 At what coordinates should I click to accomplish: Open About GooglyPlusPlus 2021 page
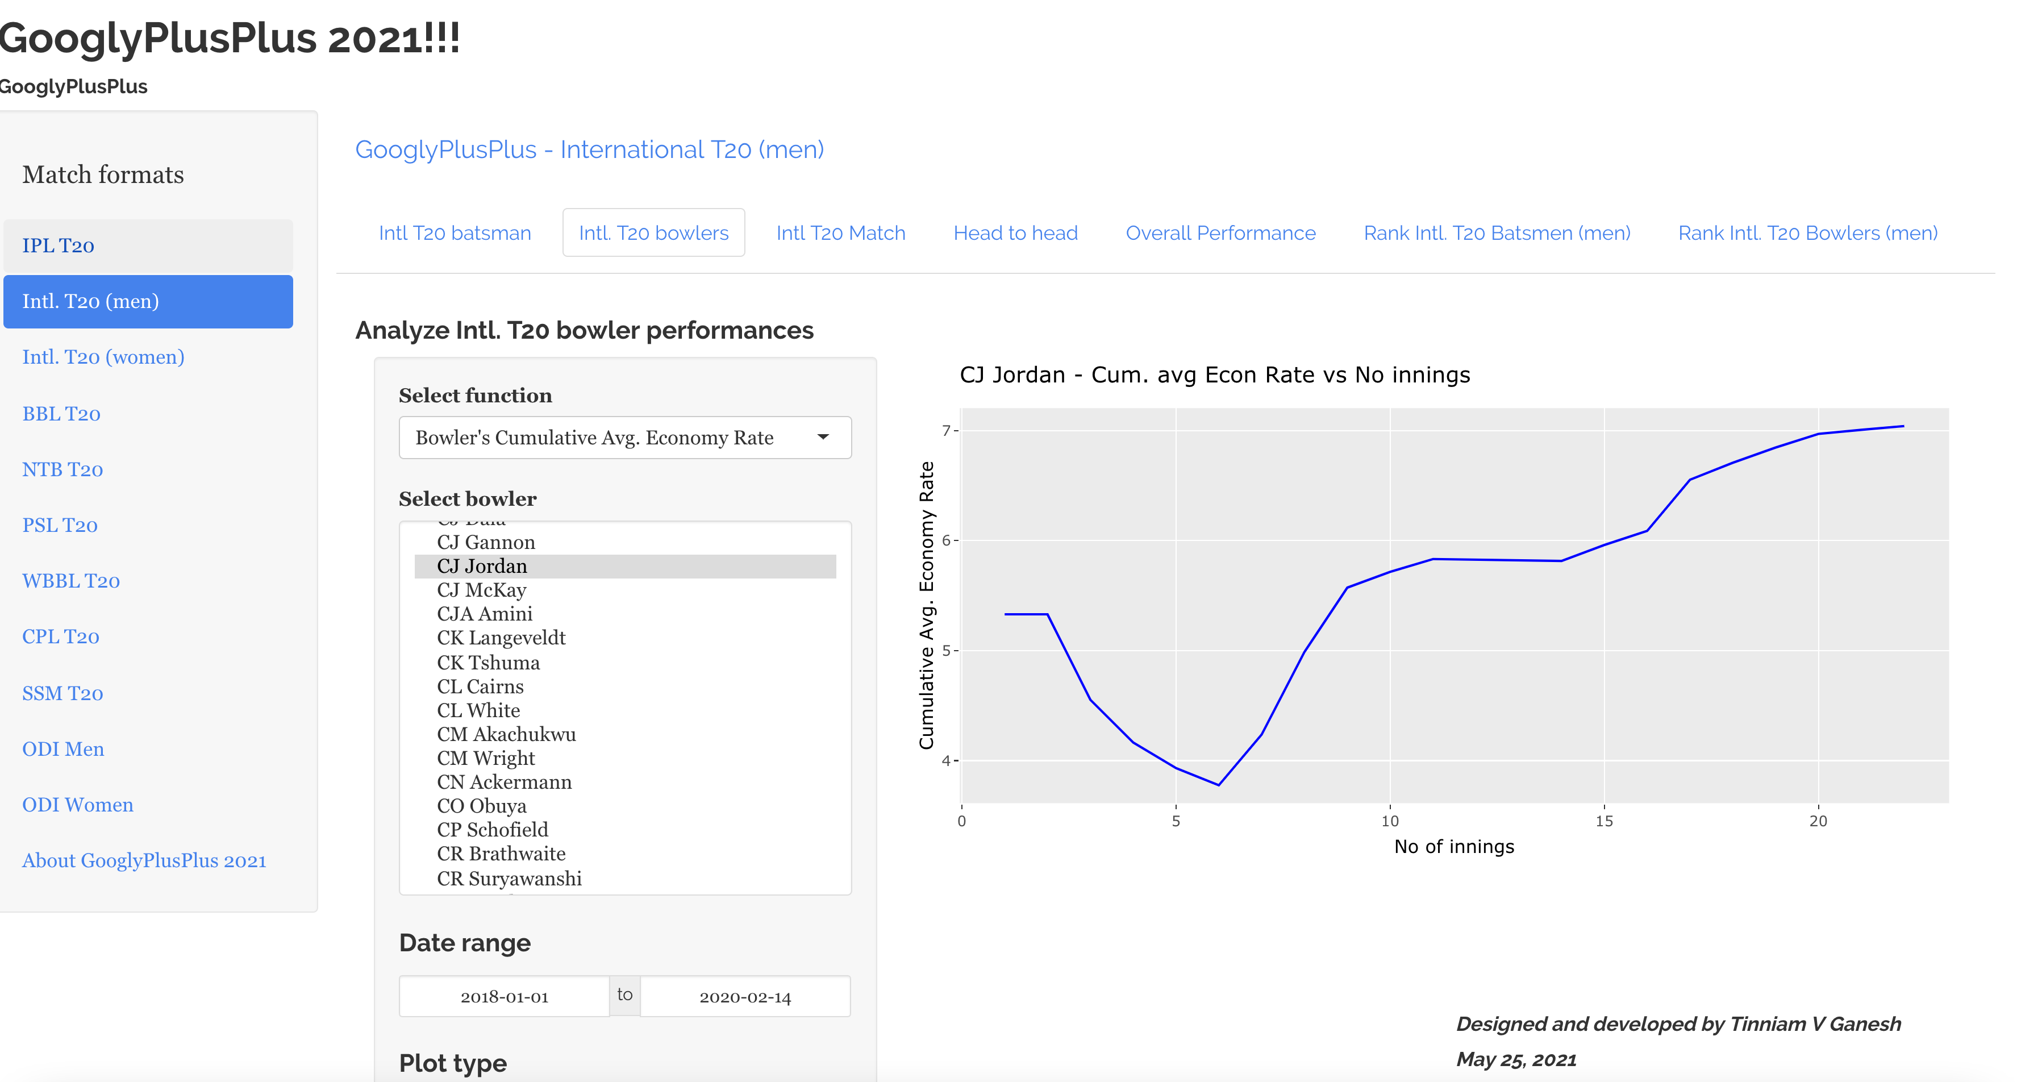click(144, 860)
